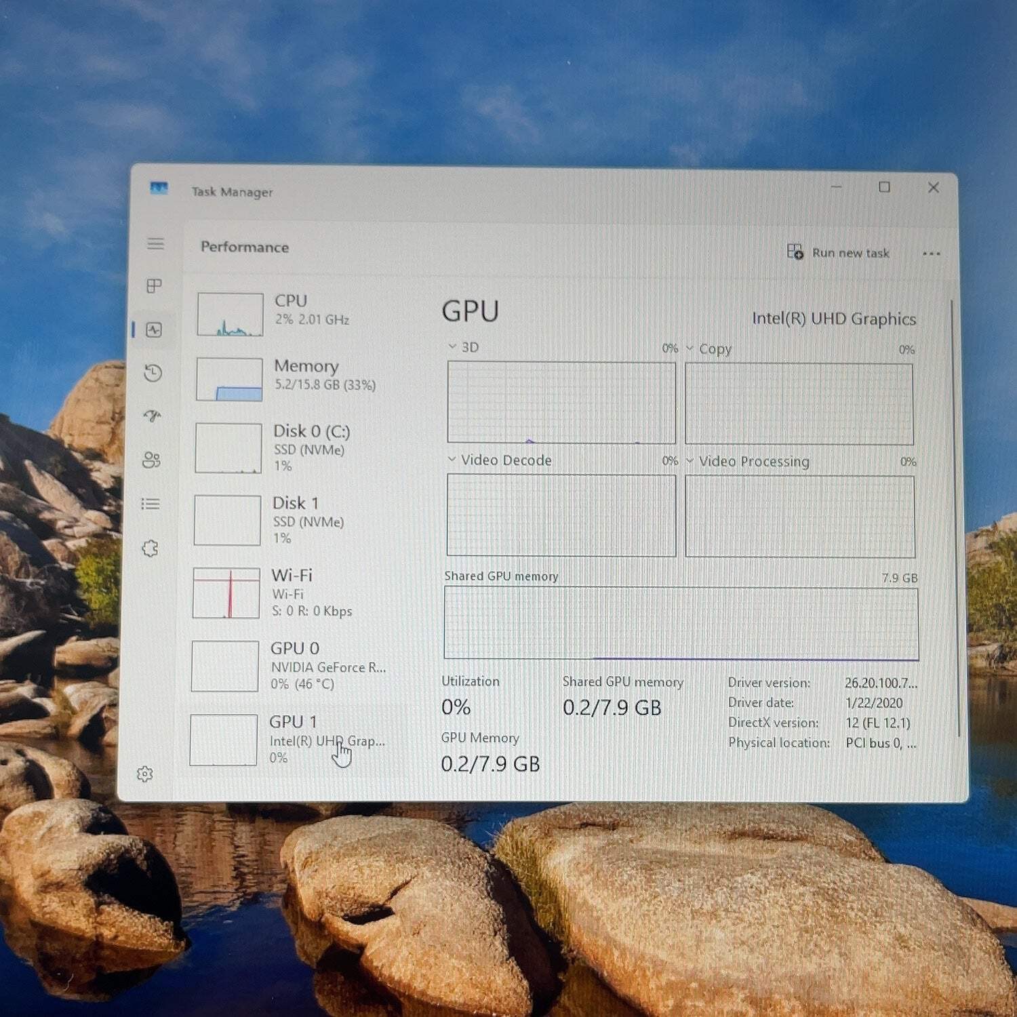Click the driver date 1/22/2020
The height and width of the screenshot is (1017, 1017).
pyautogui.click(x=874, y=702)
